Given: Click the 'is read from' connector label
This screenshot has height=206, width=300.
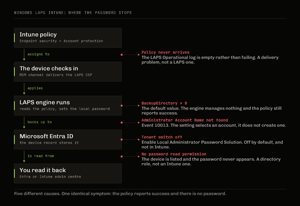Looking at the screenshot, I should [41, 156].
